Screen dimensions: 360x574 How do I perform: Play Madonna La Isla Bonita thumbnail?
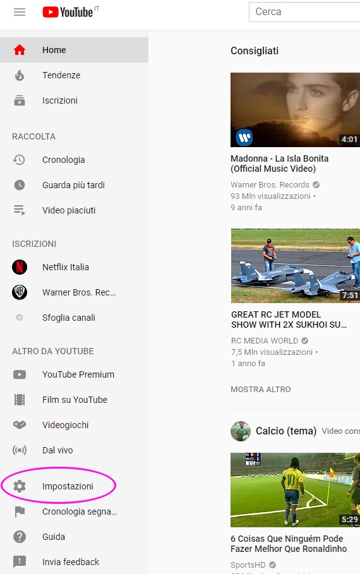coord(295,110)
